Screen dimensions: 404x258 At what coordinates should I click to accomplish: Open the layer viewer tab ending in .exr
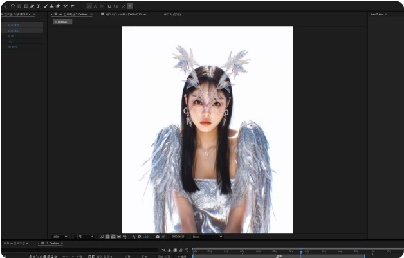pos(126,14)
